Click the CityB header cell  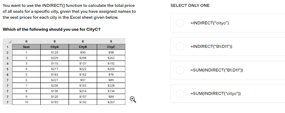tap(83, 47)
